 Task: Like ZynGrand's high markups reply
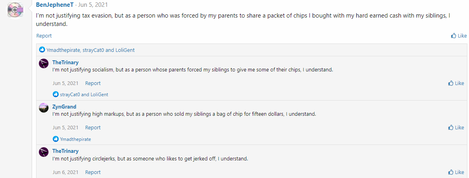click(456, 128)
